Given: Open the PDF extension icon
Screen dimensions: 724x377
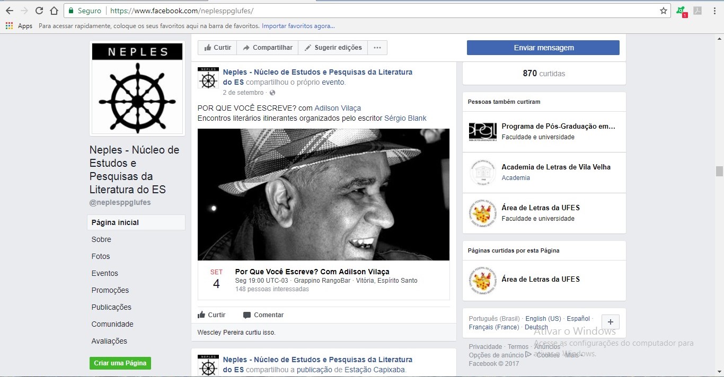Looking at the screenshot, I should point(698,11).
